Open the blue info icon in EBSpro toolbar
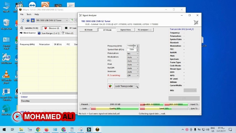This screenshot has height=133, width=236. click(28, 21)
